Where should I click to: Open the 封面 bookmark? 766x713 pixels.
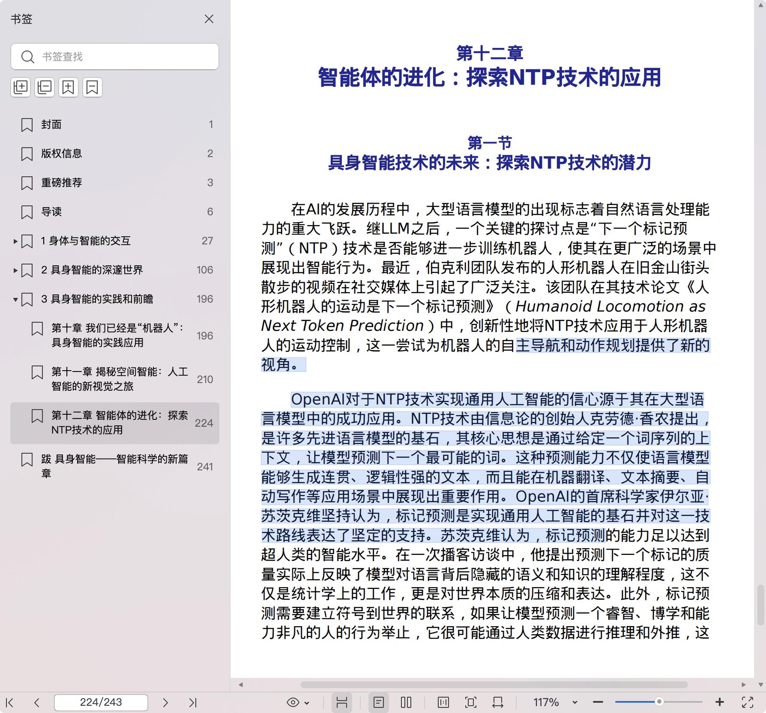click(115, 125)
